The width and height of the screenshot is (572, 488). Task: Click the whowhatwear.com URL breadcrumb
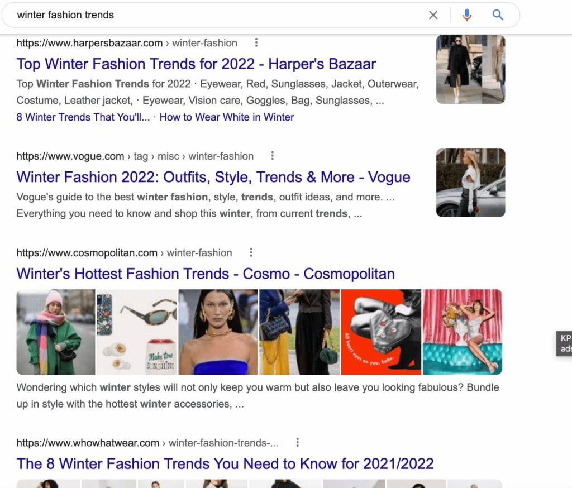pos(147,443)
